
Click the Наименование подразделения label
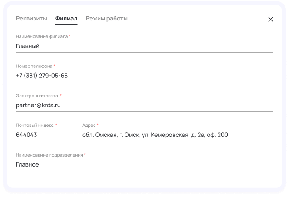coord(49,155)
